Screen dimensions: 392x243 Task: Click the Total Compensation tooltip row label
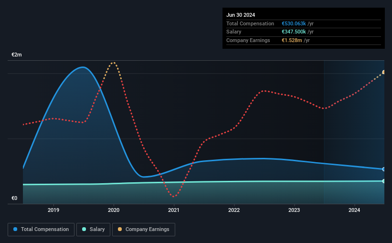click(x=250, y=23)
